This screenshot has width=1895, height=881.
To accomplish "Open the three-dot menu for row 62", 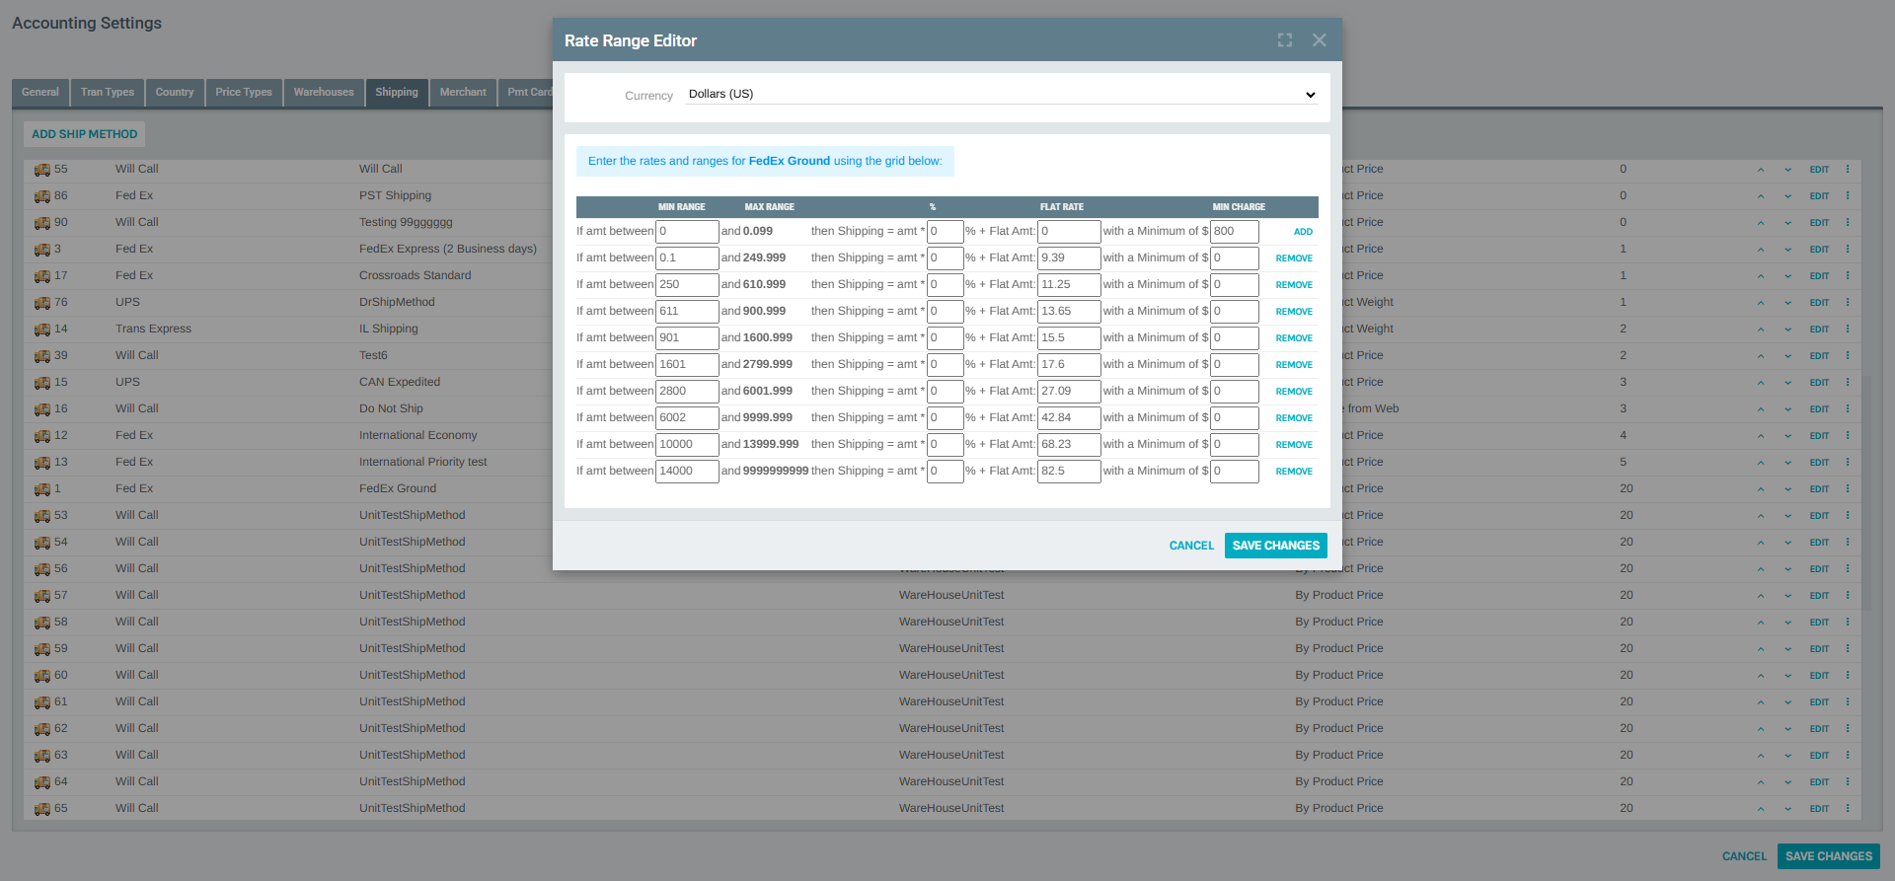I will click(x=1847, y=729).
